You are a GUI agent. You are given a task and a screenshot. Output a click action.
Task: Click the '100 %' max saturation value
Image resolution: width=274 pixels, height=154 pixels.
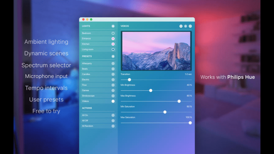click(x=189, y=117)
